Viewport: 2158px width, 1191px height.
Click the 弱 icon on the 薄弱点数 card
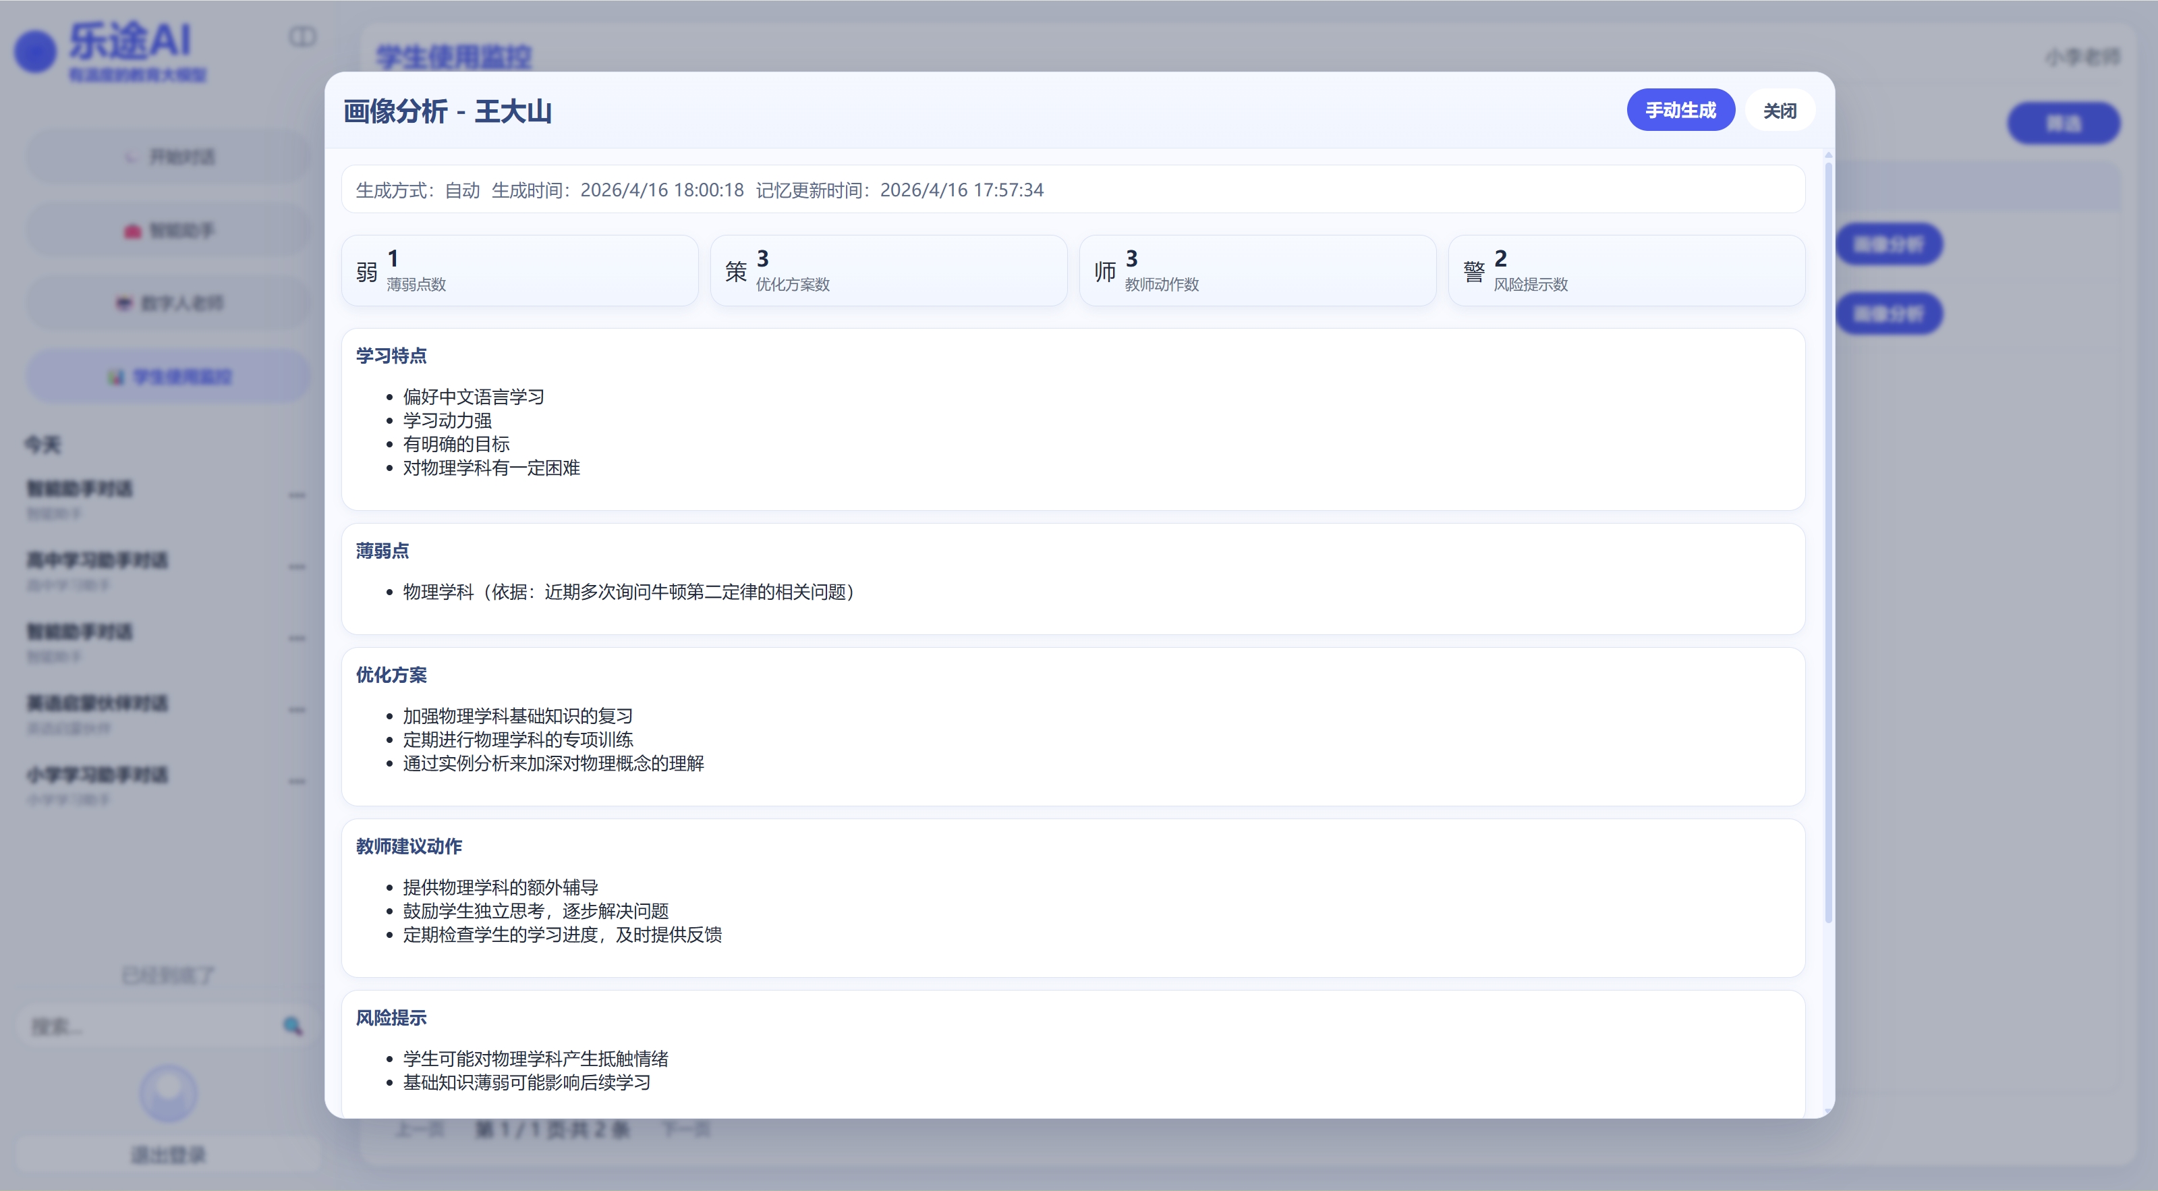coord(366,270)
